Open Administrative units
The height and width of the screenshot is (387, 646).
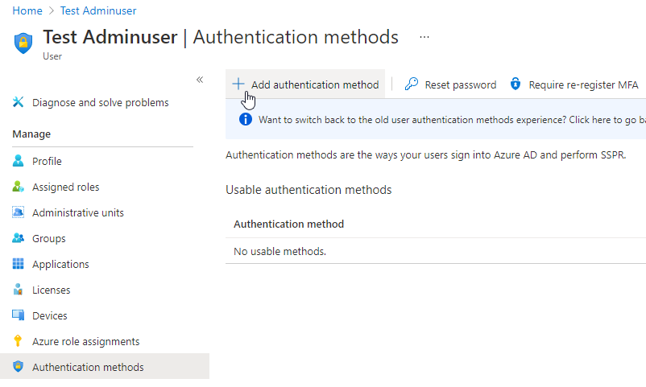[x=78, y=213]
